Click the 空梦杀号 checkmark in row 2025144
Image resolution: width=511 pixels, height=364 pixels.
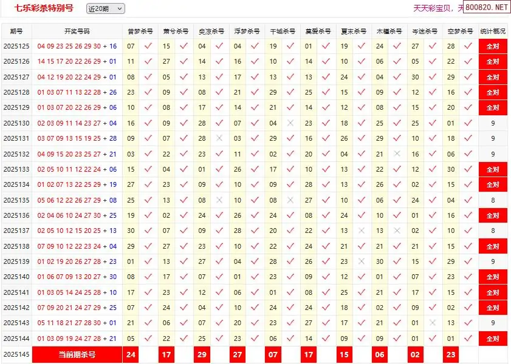pyautogui.click(x=468, y=339)
